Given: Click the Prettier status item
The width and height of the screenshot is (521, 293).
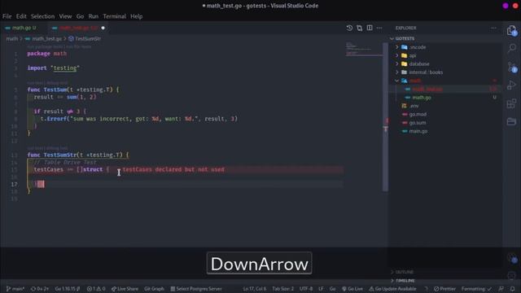Looking at the screenshot, I should pos(444,289).
